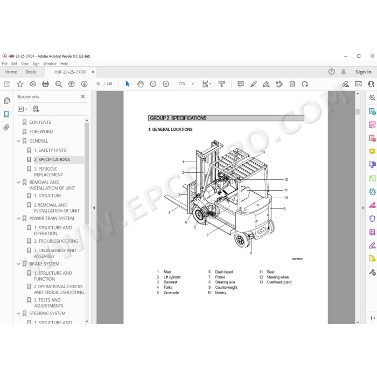Open the find text magnifier icon
Screen dimensions: 377x377
point(58,84)
